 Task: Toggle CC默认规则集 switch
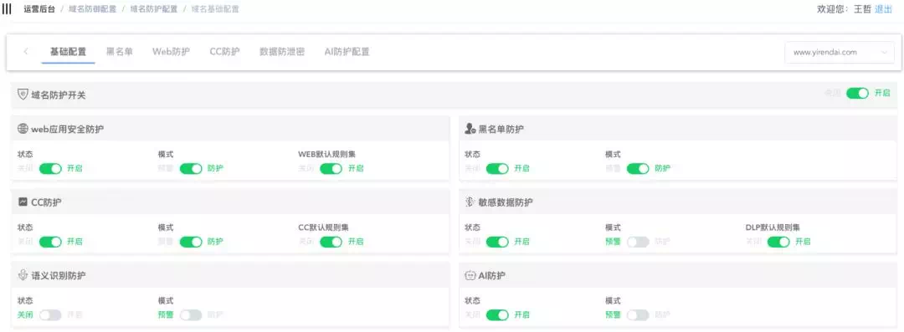[x=331, y=242]
